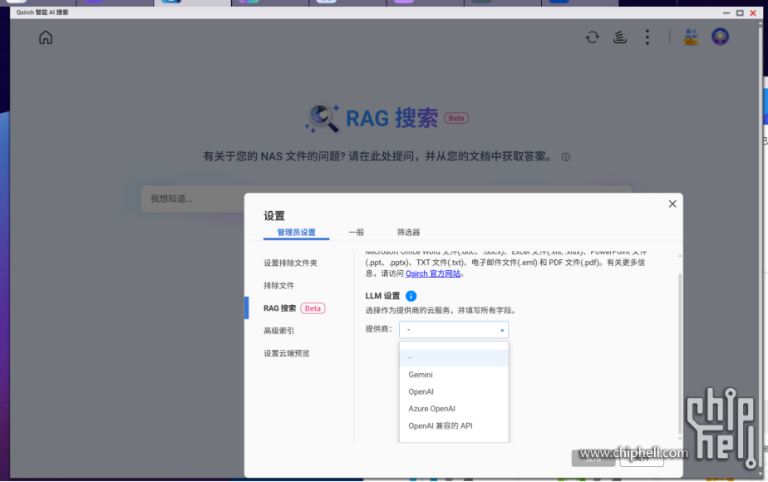
Task: Choose Azure OpenAI as provider
Action: click(454, 409)
